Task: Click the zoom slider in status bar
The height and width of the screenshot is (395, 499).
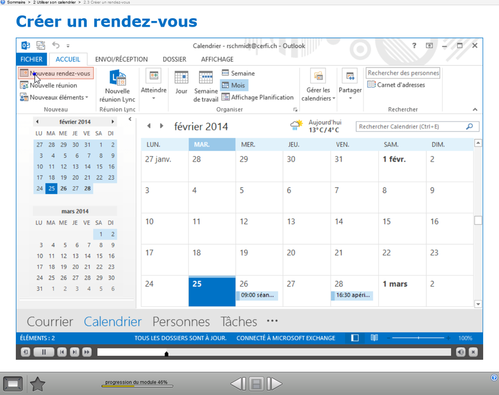Action: (418, 338)
